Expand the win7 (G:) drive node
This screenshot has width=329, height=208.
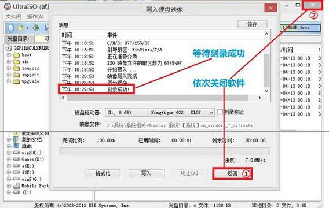9,179
